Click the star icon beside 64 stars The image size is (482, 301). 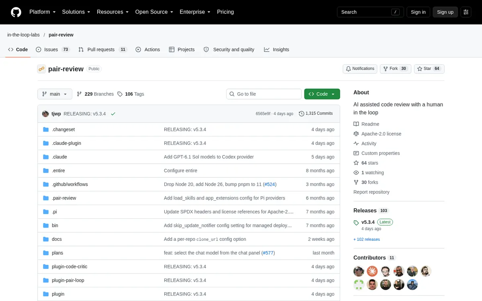point(356,163)
